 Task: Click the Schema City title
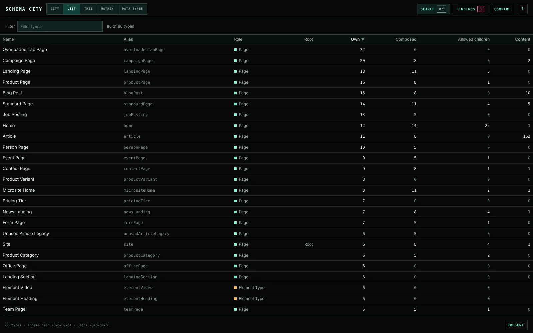tap(24, 9)
